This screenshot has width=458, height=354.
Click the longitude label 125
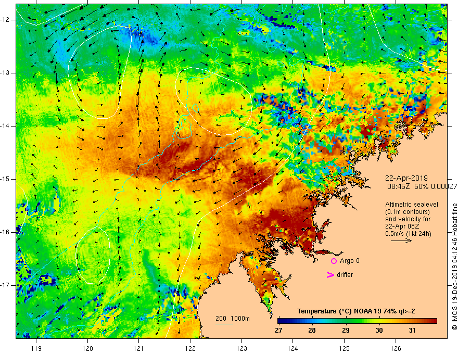[x=345, y=348]
